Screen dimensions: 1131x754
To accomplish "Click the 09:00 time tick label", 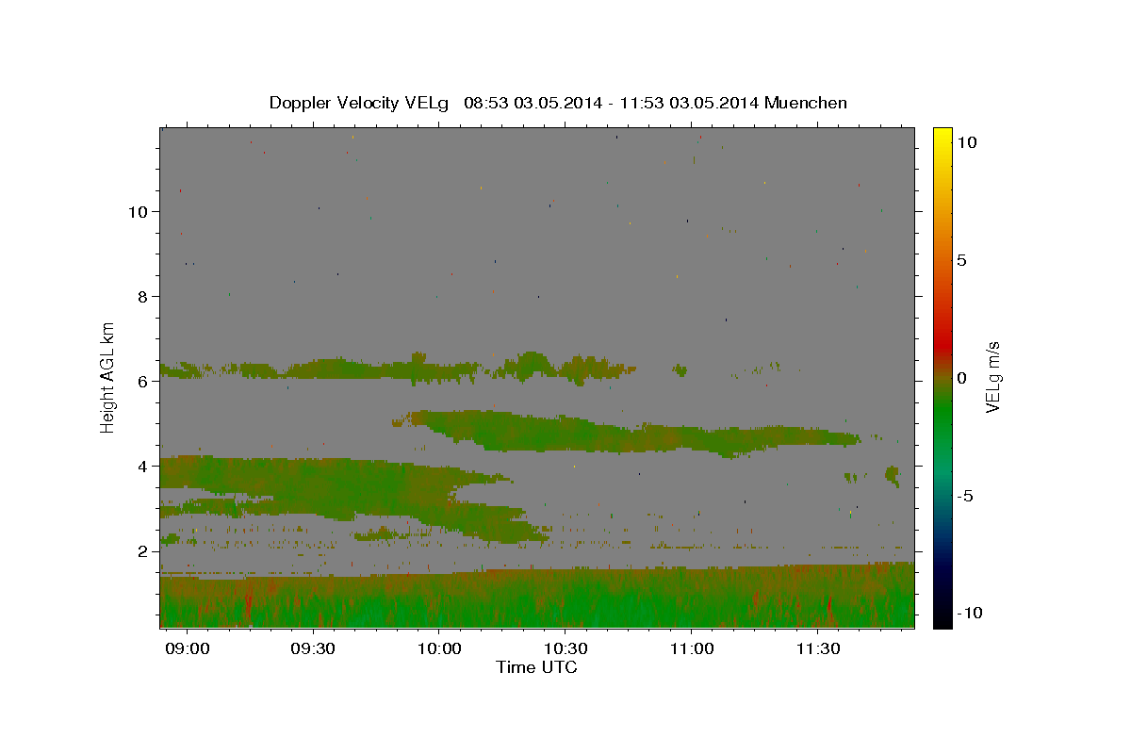I will tap(187, 649).
